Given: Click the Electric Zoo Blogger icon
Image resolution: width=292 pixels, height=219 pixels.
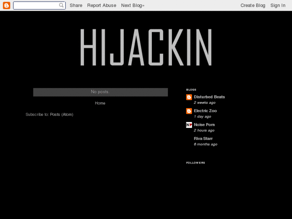Looking at the screenshot, I should pos(189,111).
